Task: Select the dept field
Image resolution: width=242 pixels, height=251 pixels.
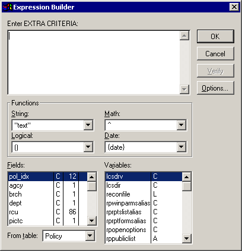Action: (x=47, y=203)
